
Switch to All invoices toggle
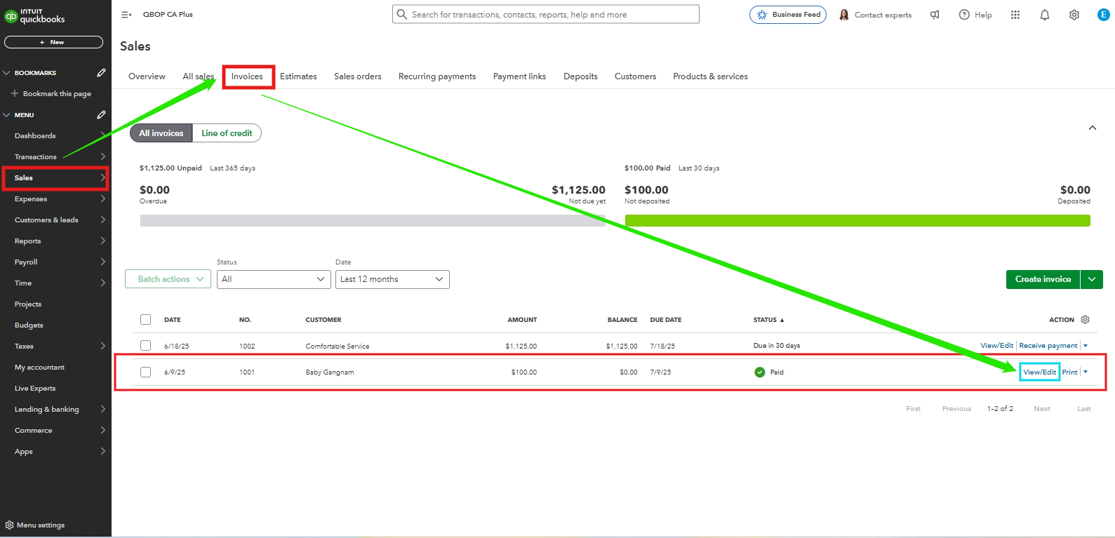161,133
